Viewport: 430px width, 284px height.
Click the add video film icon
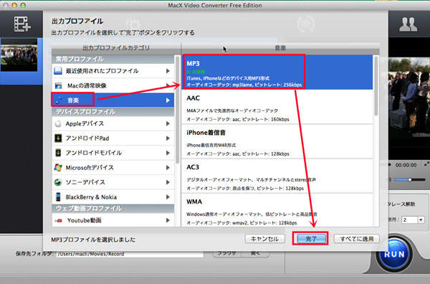pyautogui.click(x=22, y=24)
